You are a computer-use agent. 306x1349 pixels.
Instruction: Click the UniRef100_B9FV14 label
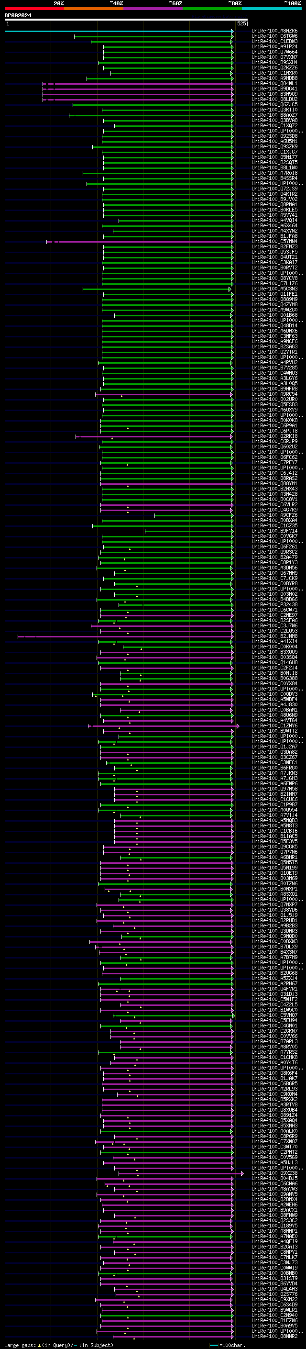[x=274, y=531]
